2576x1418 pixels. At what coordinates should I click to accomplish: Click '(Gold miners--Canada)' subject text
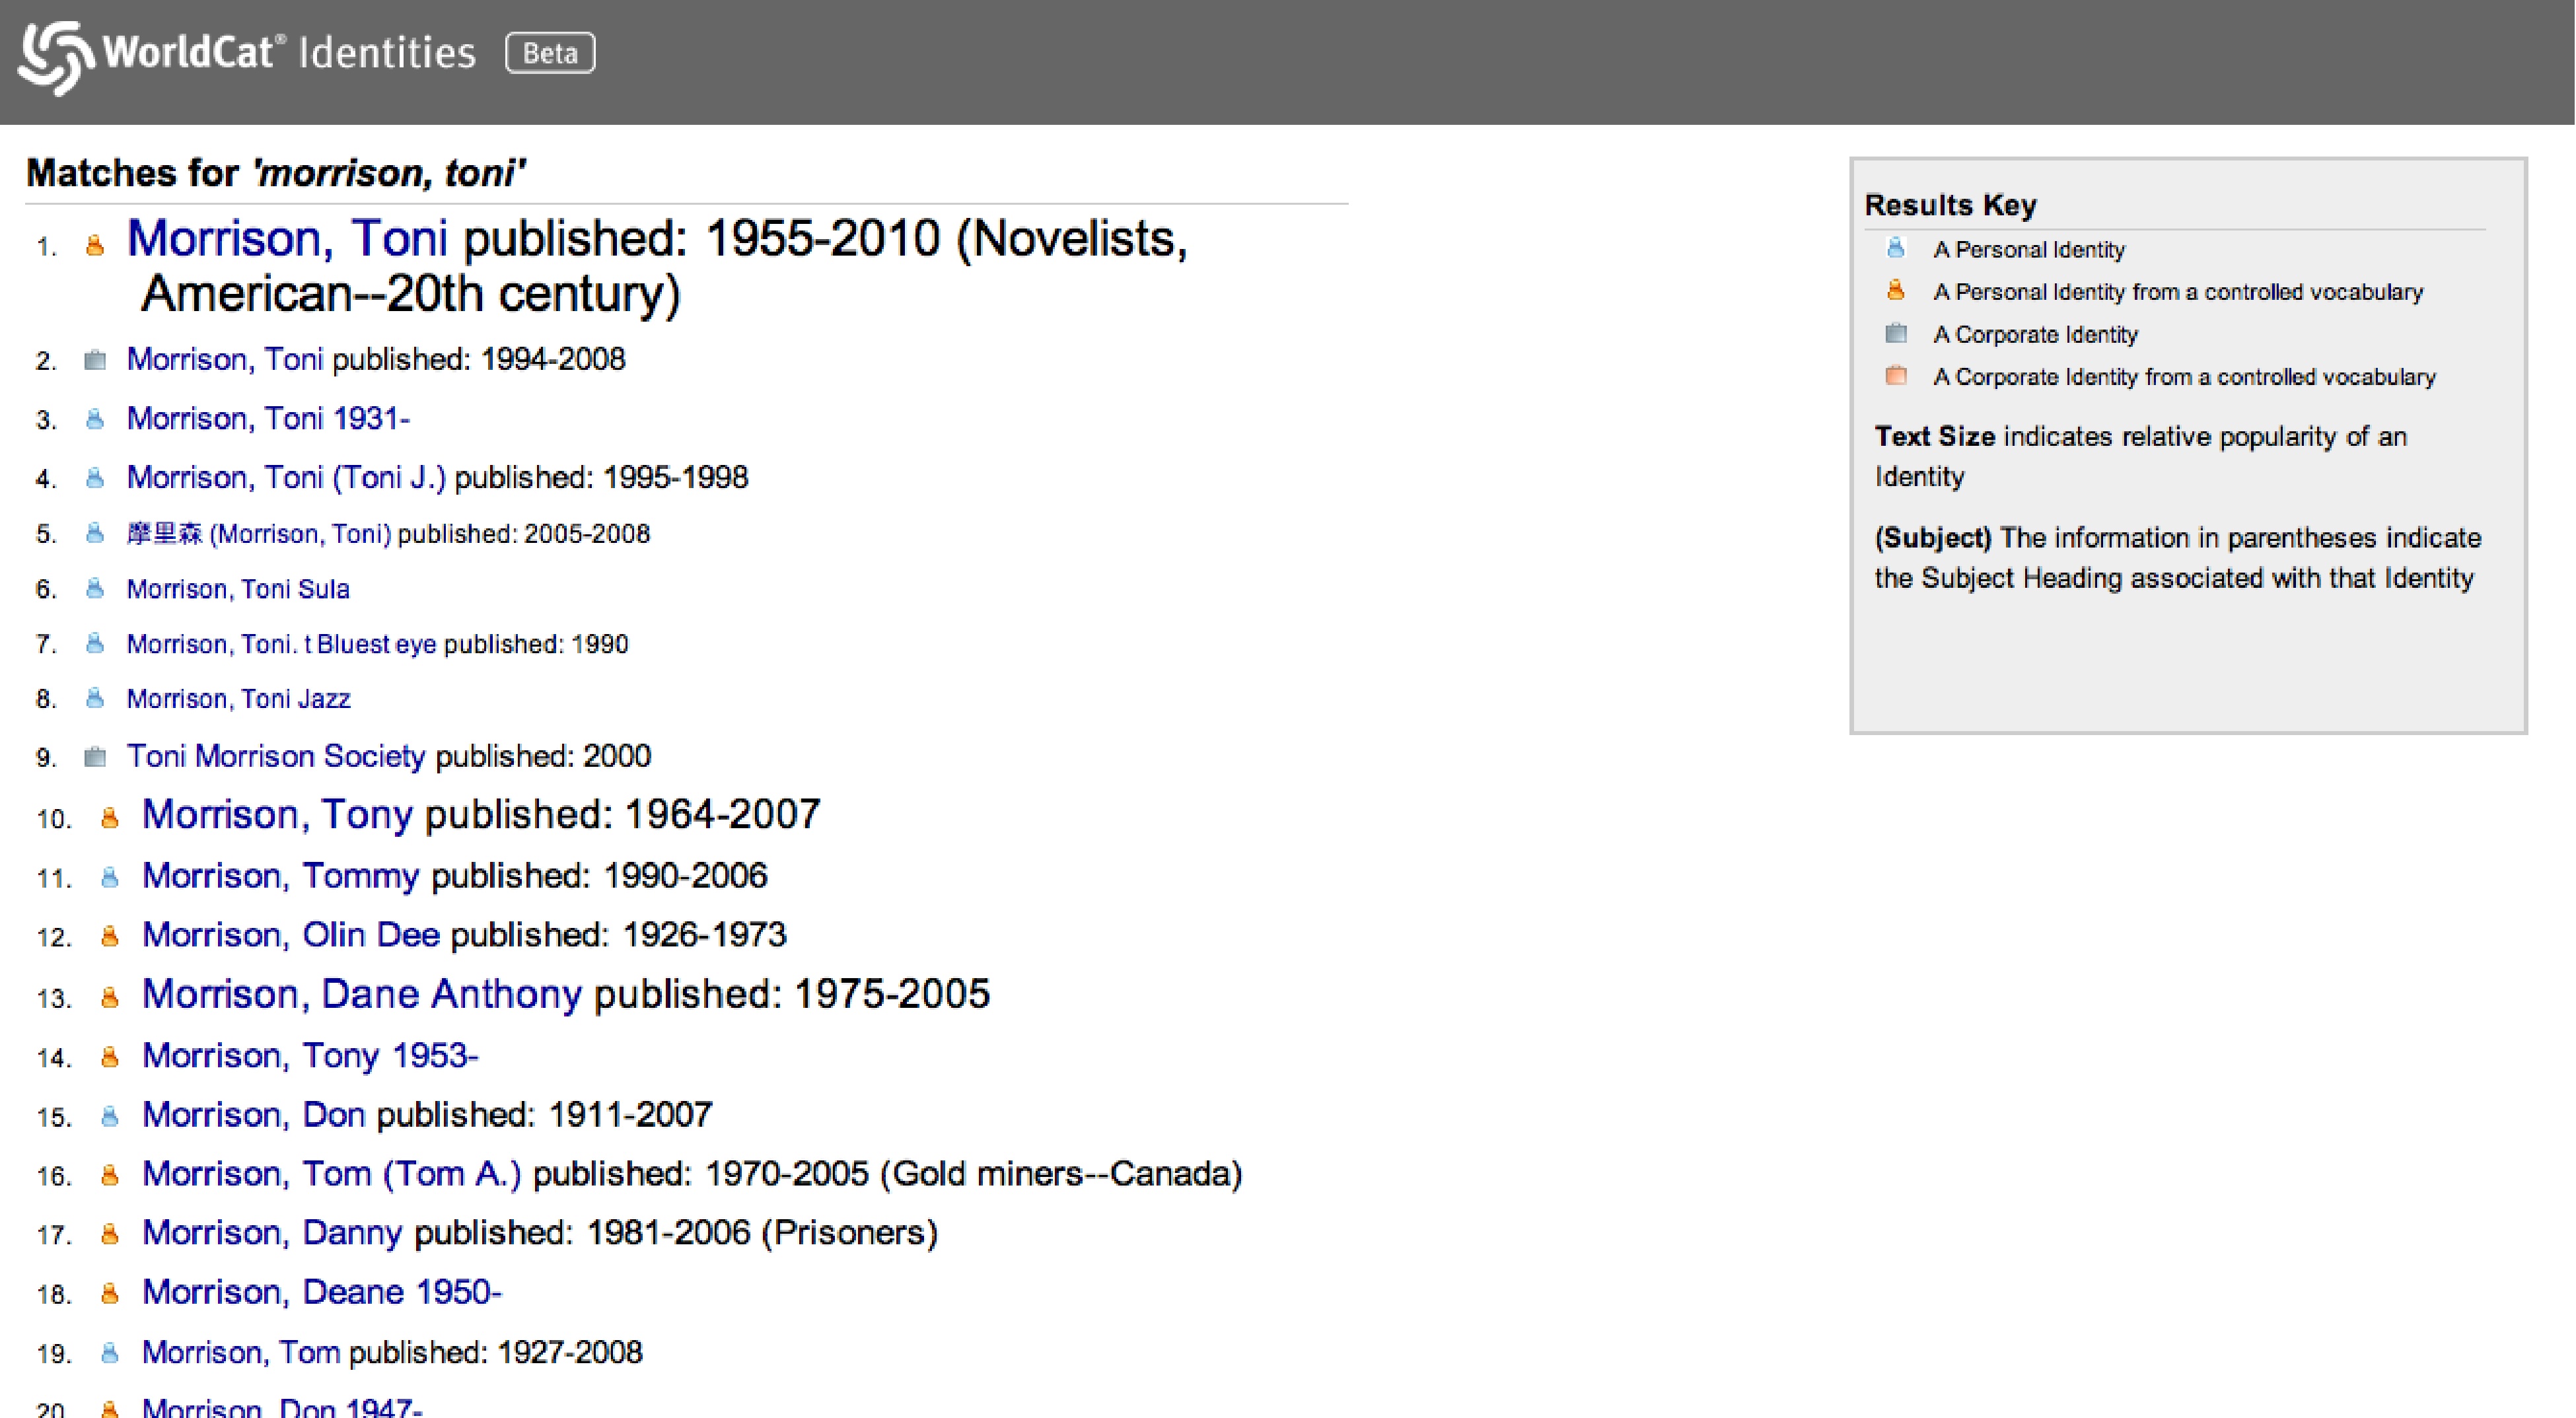(1061, 1173)
